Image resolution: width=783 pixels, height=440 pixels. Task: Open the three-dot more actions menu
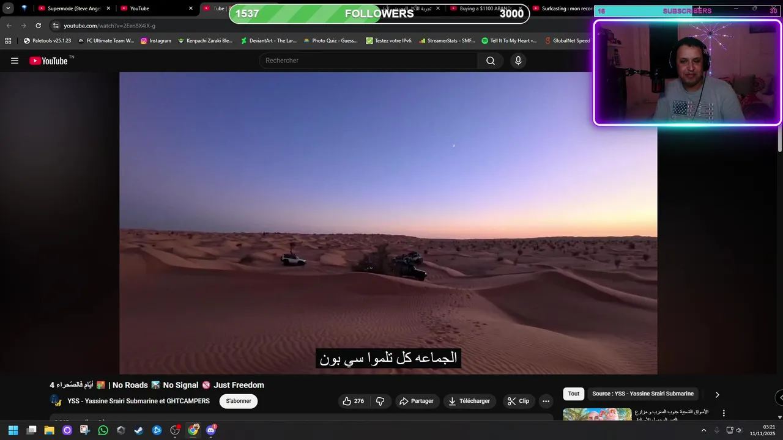(x=546, y=401)
